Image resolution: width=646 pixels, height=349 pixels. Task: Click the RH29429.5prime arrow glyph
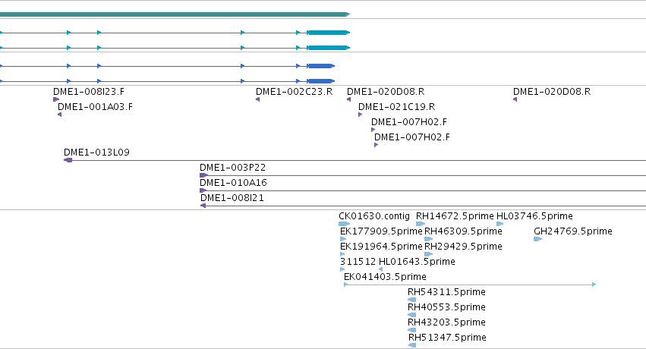point(428,254)
